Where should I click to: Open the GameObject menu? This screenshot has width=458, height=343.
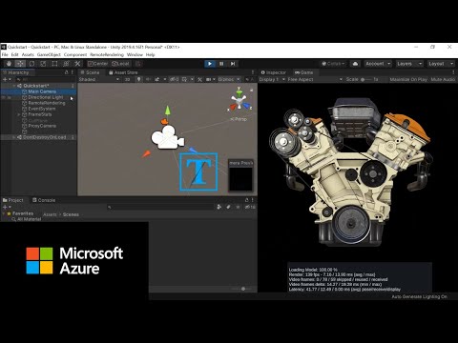[49, 54]
